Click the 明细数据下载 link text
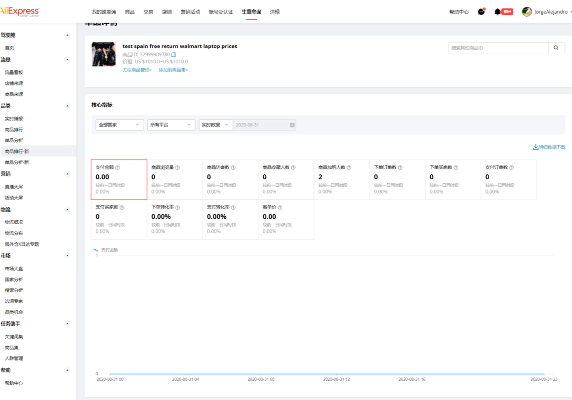Viewport: 572px width, 400px height. click(x=552, y=147)
